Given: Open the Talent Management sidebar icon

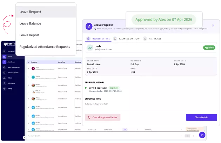Looking at the screenshot, I should (4, 67).
